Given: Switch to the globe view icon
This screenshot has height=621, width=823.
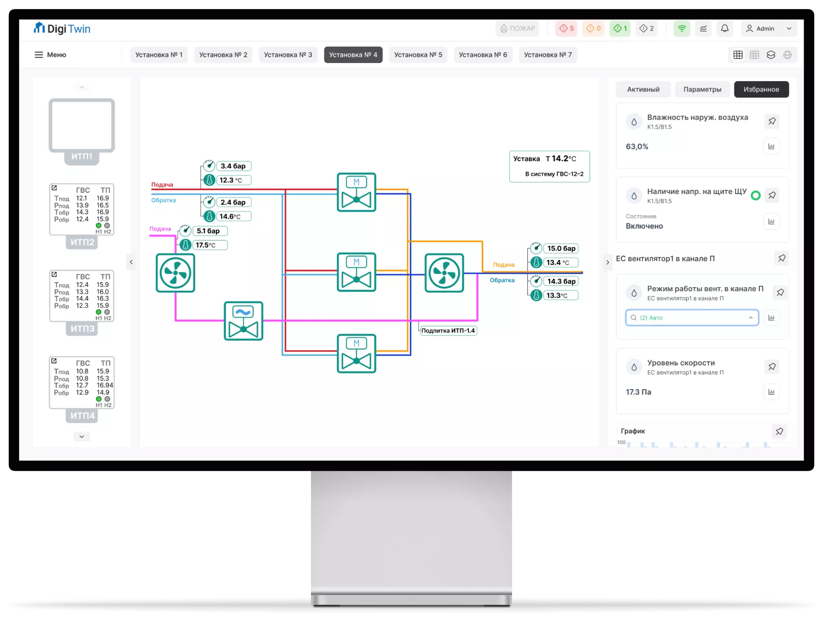Looking at the screenshot, I should pyautogui.click(x=788, y=55).
